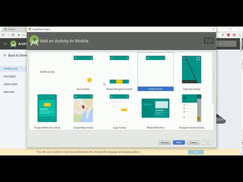Image resolution: width=243 pixels, height=182 pixels.
Task: Cancel the Create New Project wizard
Action: pyautogui.click(x=193, y=143)
